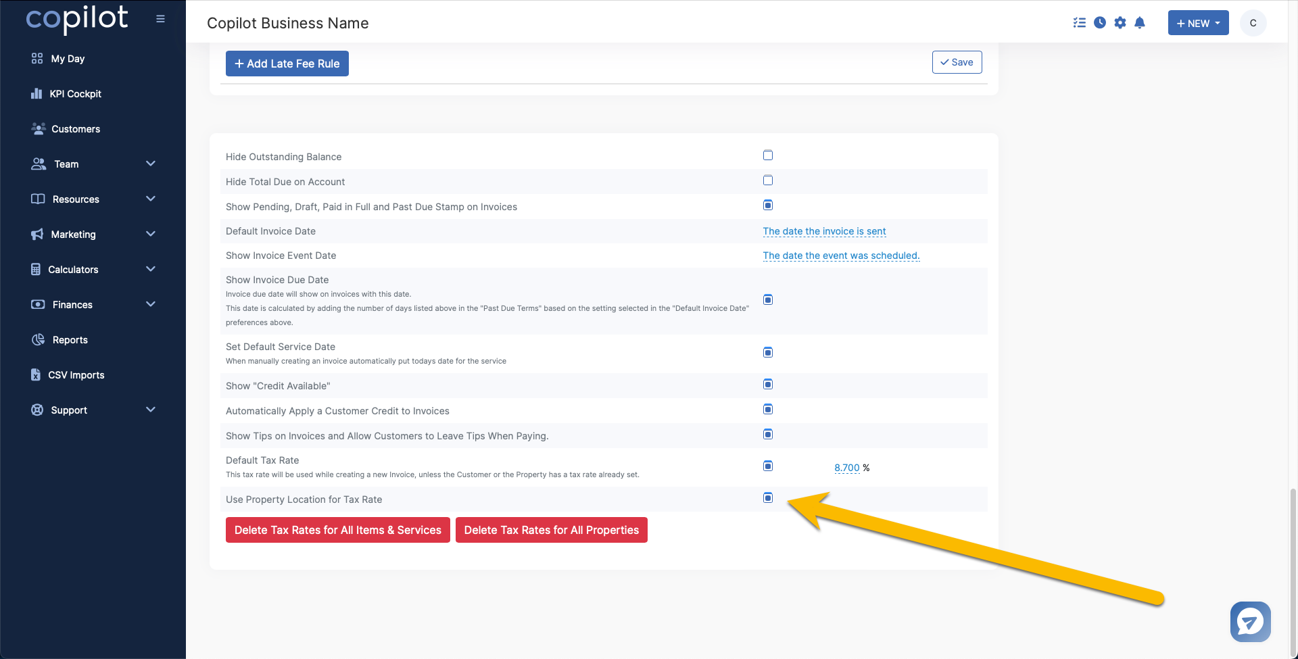Click the Finances money icon
Image resolution: width=1298 pixels, height=659 pixels.
click(38, 305)
